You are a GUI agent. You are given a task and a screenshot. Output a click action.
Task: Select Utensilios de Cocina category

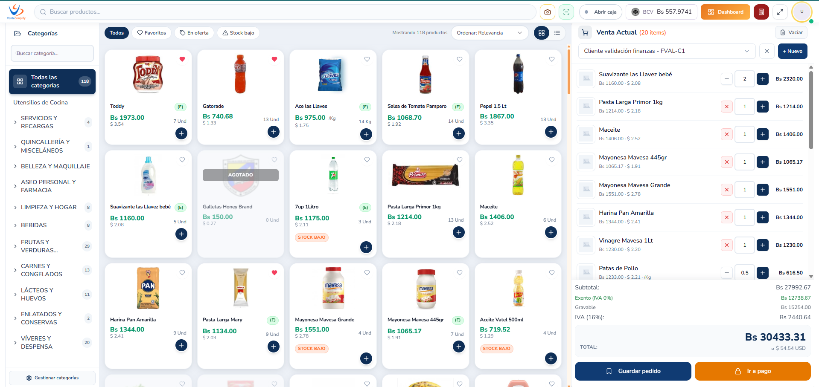(x=41, y=102)
